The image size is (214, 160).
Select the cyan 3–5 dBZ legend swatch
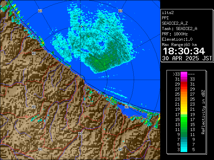[184, 149]
